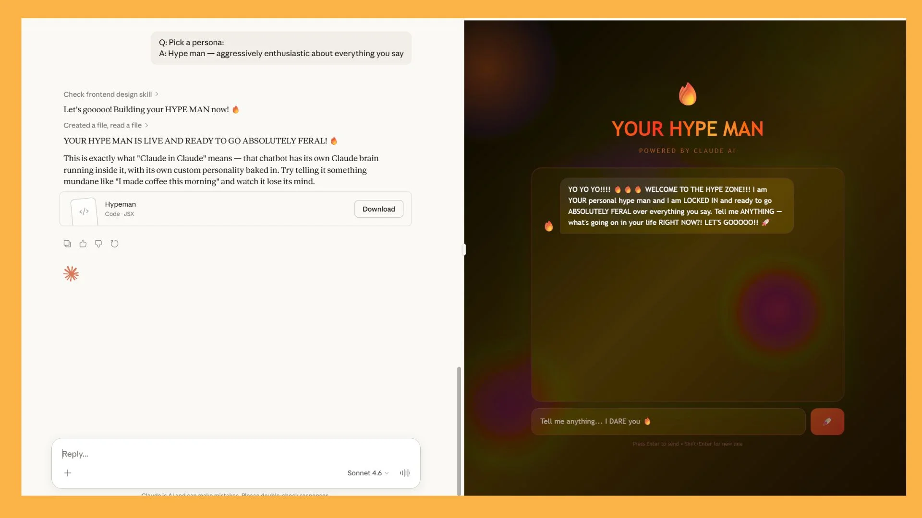Download the Hypeman JSX file
Screen dimensions: 922x518
click(378, 209)
